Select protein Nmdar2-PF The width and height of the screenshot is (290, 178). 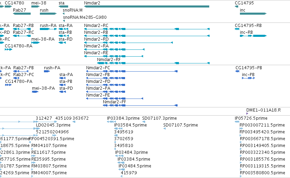[x=140, y=105]
